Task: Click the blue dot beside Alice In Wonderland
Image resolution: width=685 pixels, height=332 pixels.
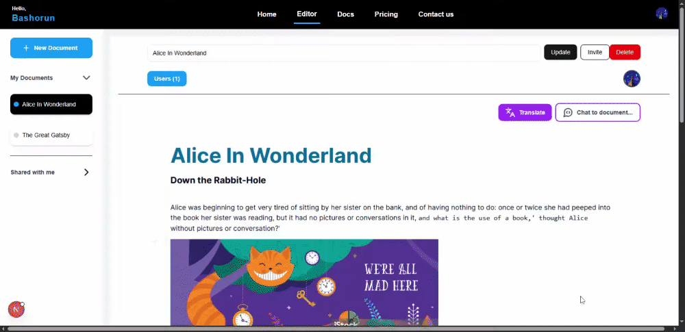Action: (x=16, y=105)
